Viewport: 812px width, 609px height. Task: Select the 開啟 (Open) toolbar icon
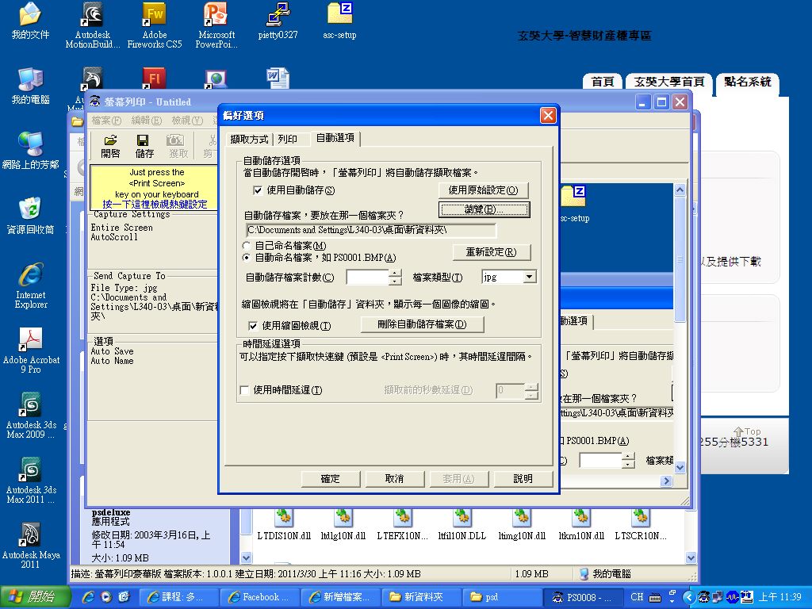[110, 145]
